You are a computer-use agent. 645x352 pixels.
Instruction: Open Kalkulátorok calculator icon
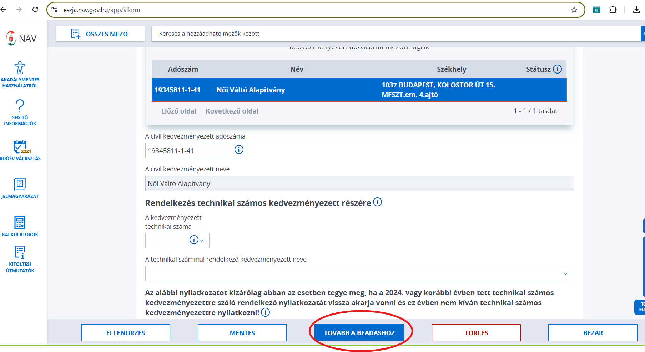tap(20, 223)
